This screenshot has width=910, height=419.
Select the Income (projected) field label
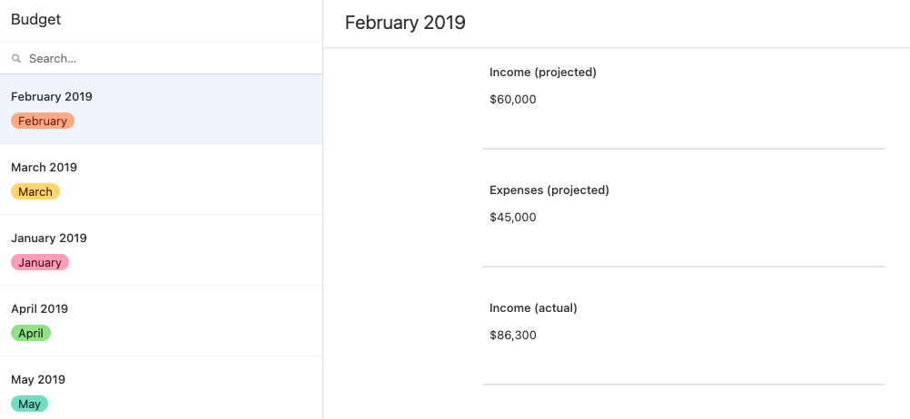[x=542, y=73]
